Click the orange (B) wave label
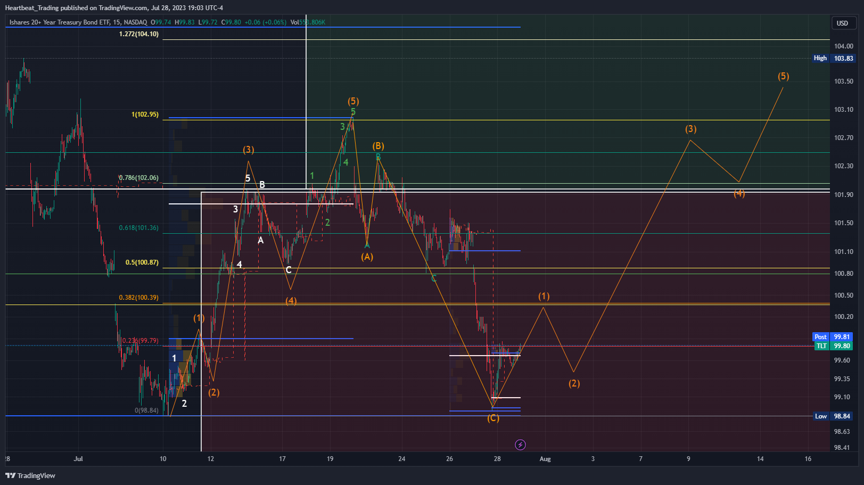This screenshot has height=485, width=864. pos(378,146)
